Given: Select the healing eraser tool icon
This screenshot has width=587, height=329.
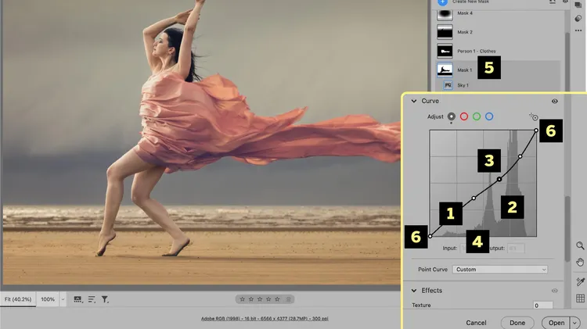Looking at the screenshot, I should (578, 18).
